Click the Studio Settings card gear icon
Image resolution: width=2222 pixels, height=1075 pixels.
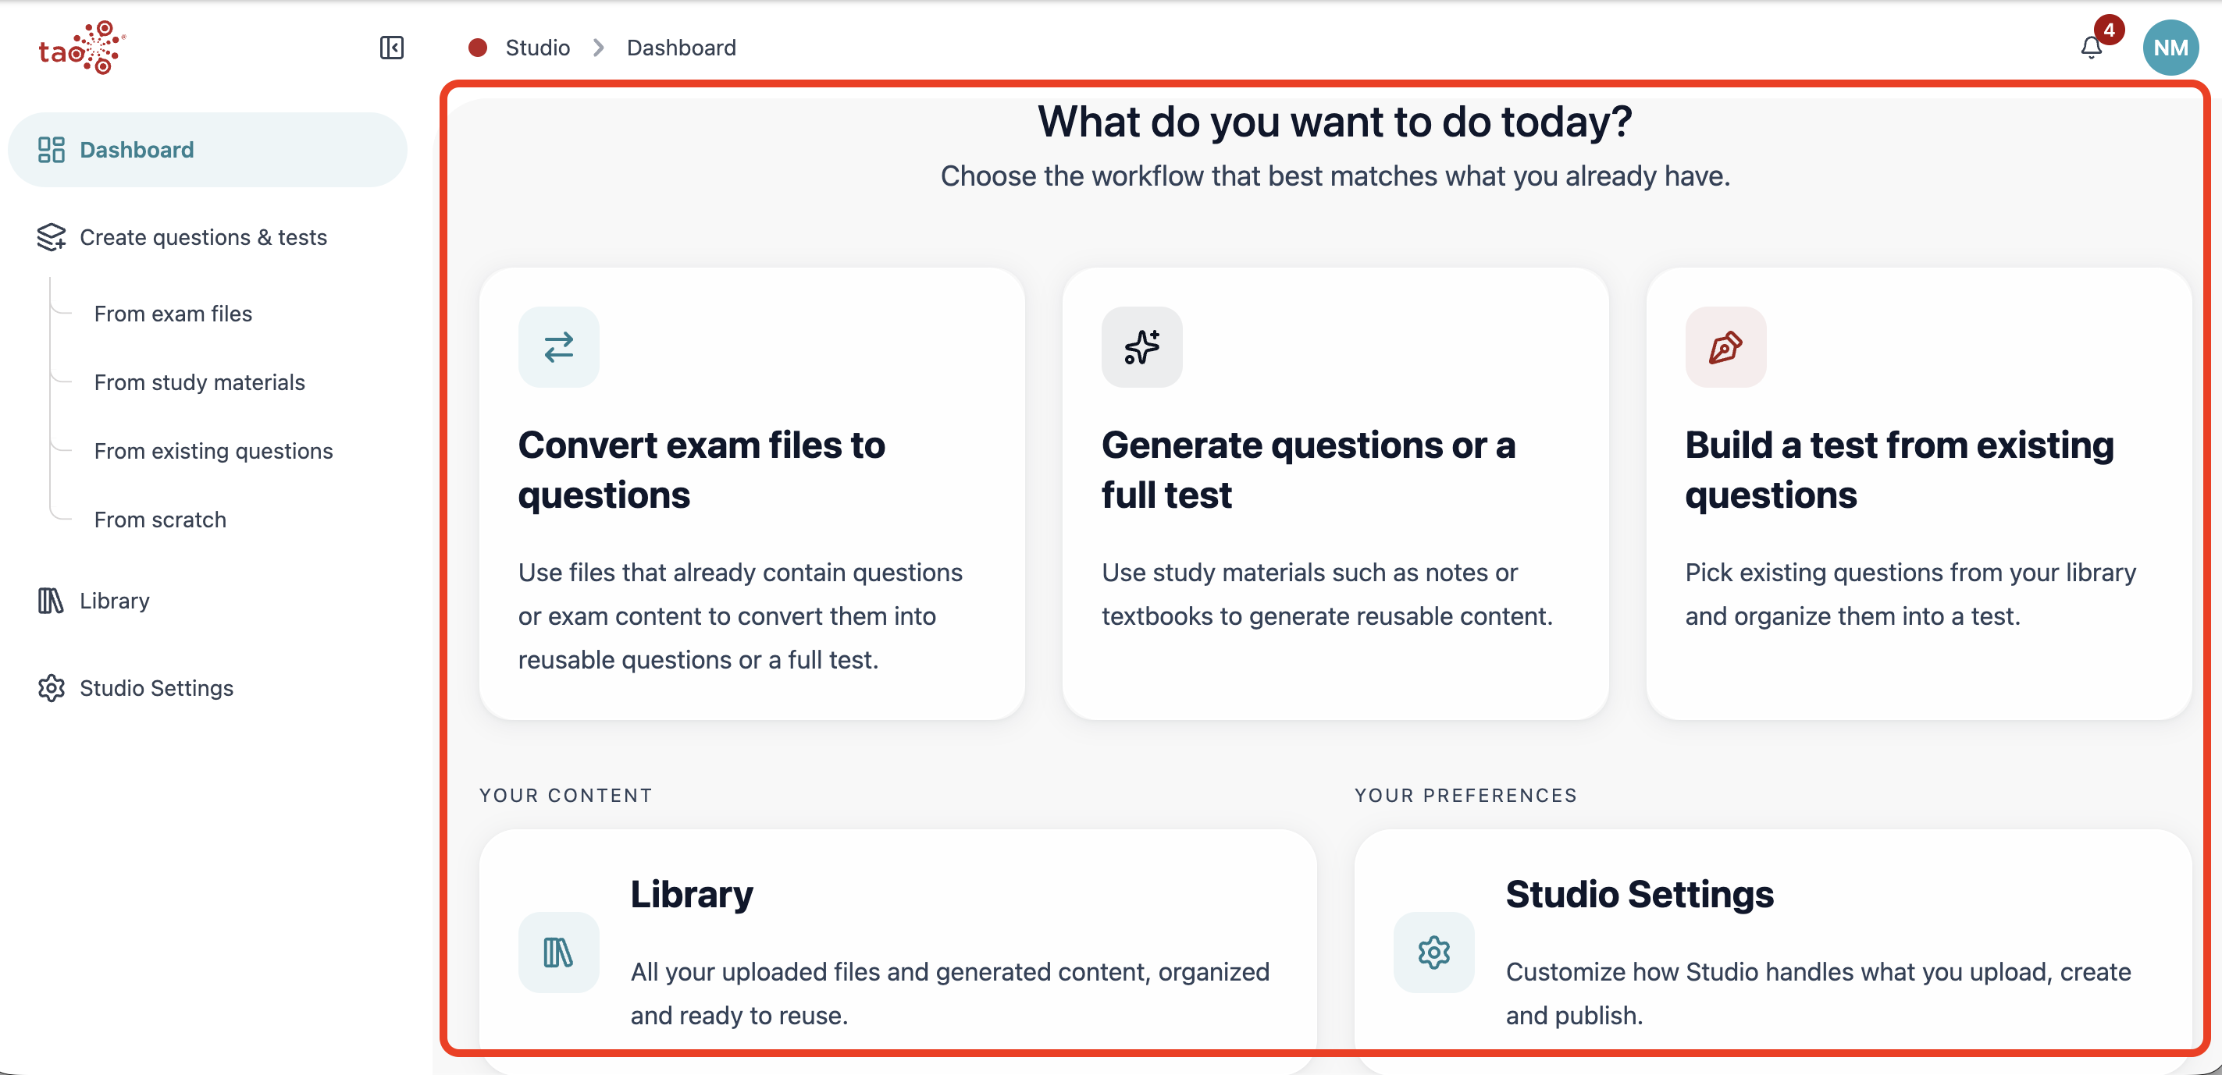[1433, 953]
